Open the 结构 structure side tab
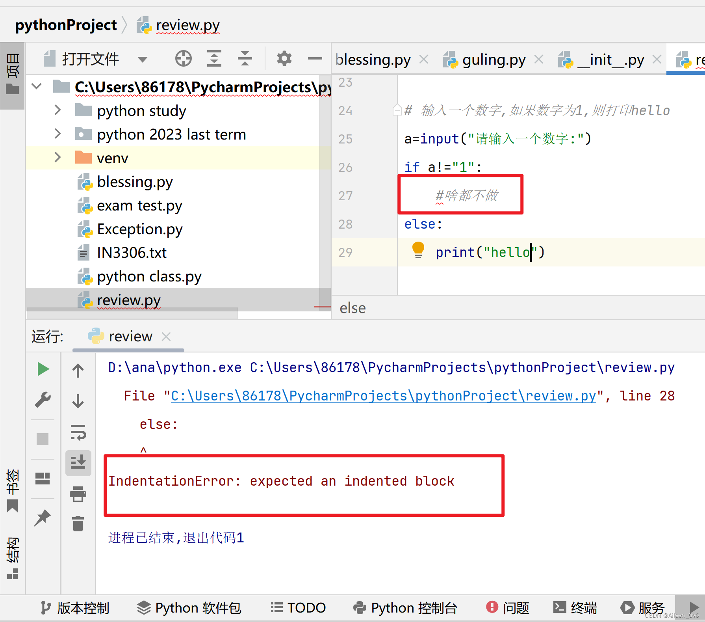The height and width of the screenshot is (622, 705). 12,557
